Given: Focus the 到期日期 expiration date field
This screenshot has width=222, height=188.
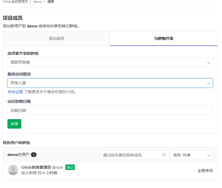Looking at the screenshot, I should tap(110, 110).
